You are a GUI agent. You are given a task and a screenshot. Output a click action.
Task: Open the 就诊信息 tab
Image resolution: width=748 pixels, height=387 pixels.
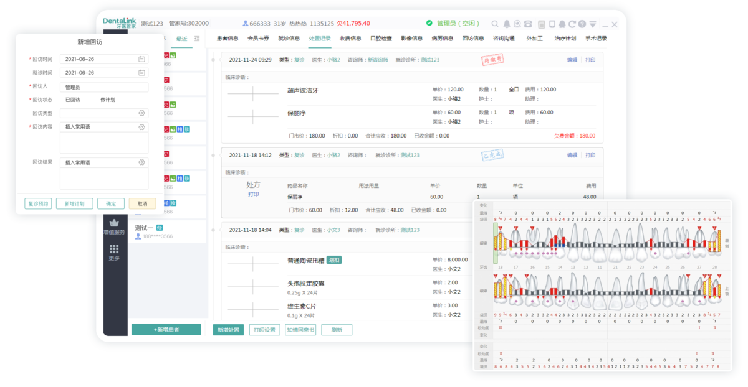tap(289, 39)
